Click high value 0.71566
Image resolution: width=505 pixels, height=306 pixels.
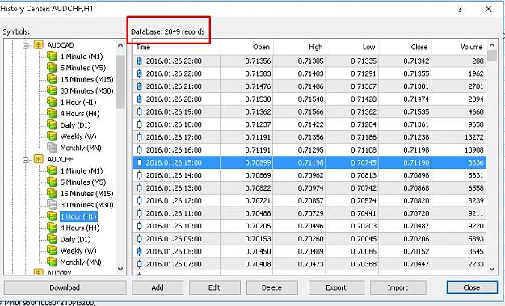coord(310,111)
